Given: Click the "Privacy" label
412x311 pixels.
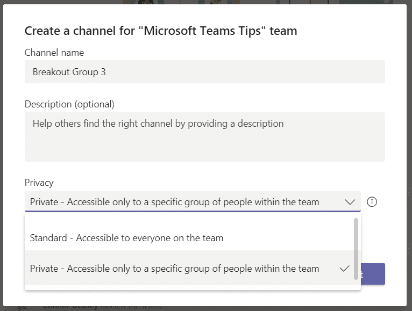Looking at the screenshot, I should click(x=39, y=183).
